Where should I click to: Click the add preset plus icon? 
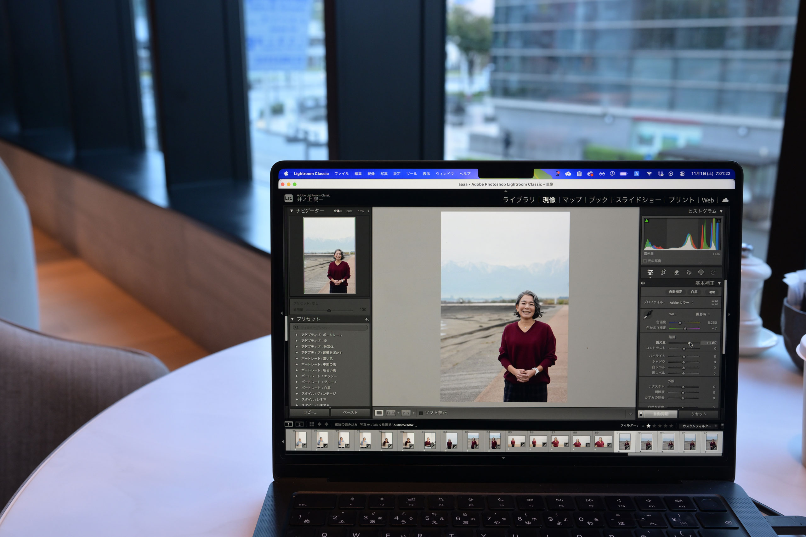coord(366,319)
